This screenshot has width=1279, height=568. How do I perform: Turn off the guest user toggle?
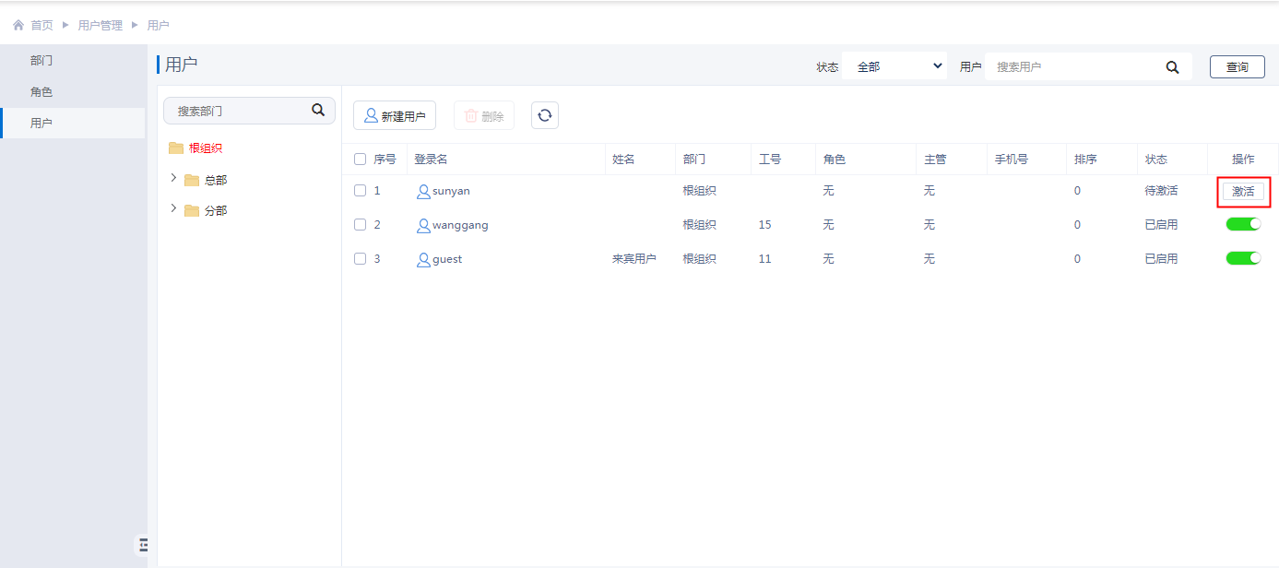pos(1243,258)
